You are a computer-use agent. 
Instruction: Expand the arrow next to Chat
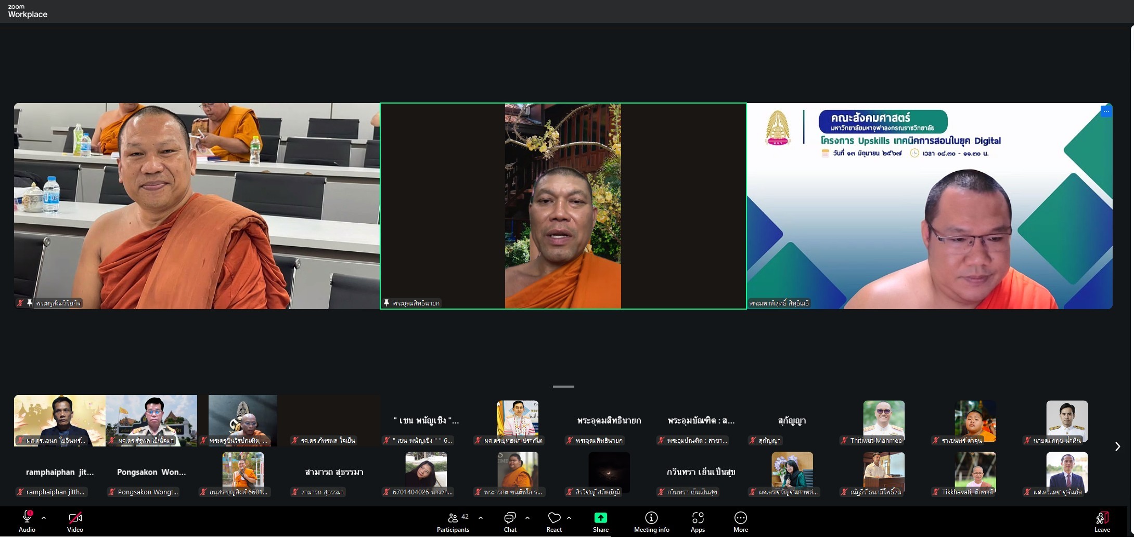[x=527, y=518]
